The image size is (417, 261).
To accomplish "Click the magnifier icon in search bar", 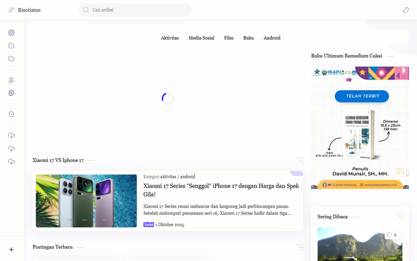I will [x=86, y=10].
